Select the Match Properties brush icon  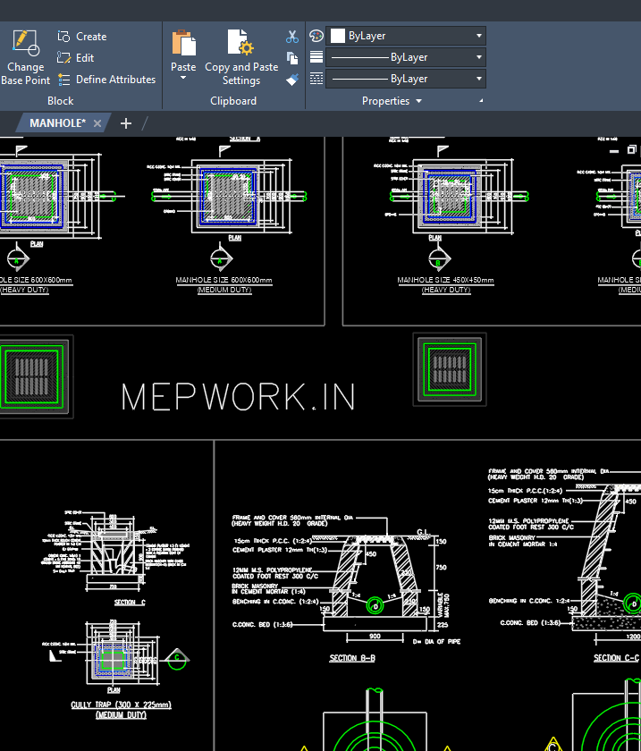[292, 80]
